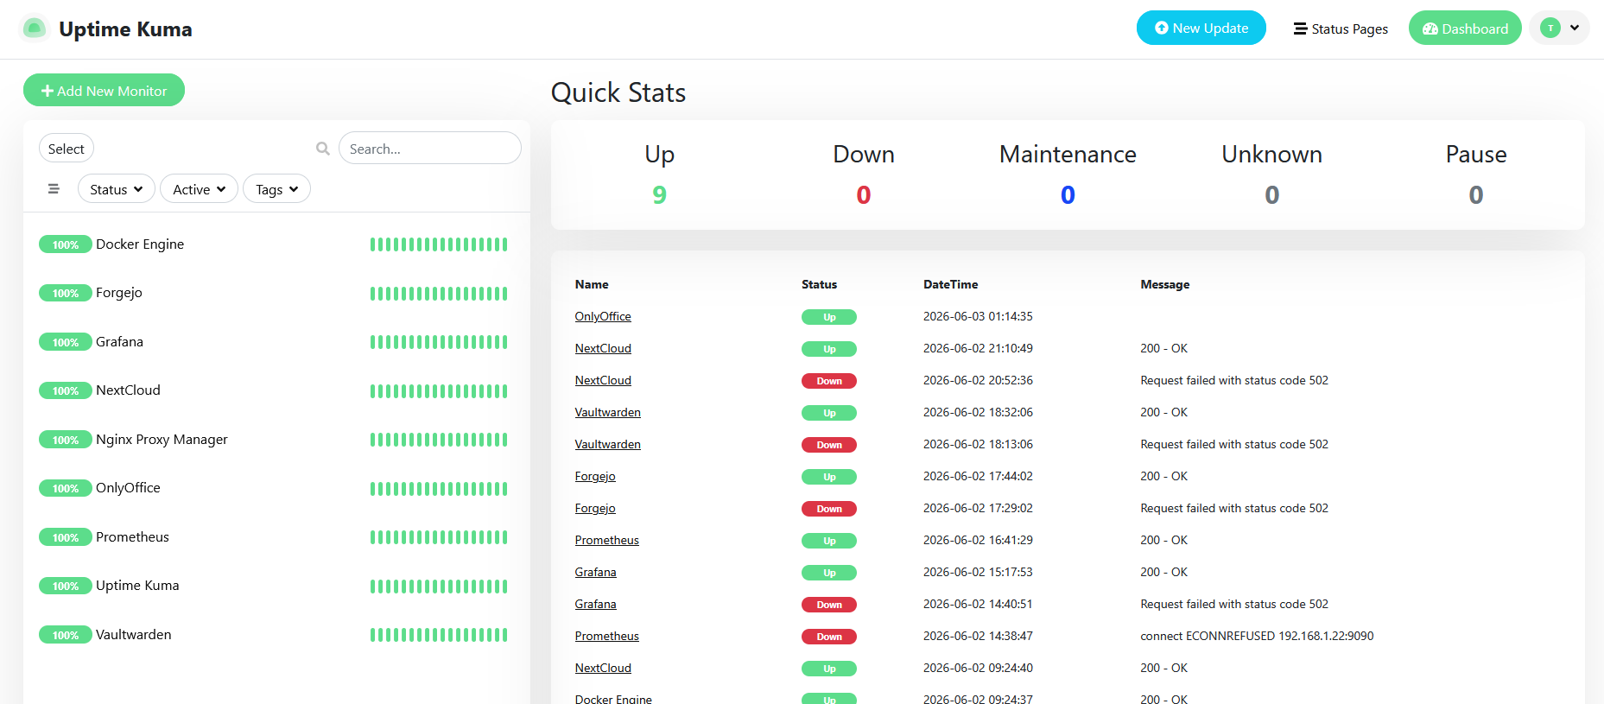Click the New Update button
Viewport: 1604px width, 704px height.
(1201, 28)
